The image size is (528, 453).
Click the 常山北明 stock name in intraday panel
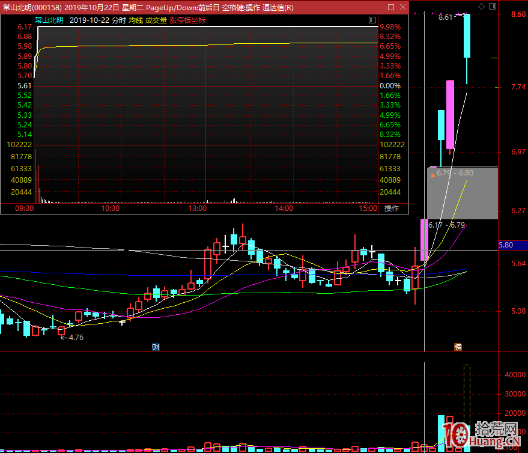[x=49, y=20]
